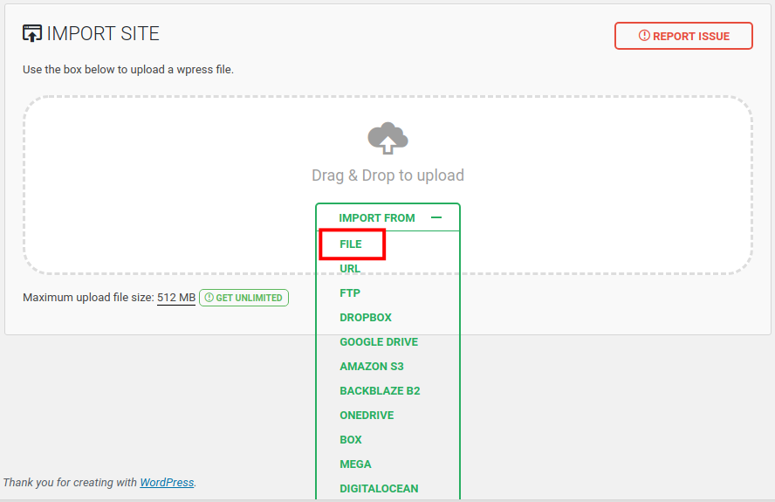
Task: Select FILE from import menu
Action: (x=351, y=244)
